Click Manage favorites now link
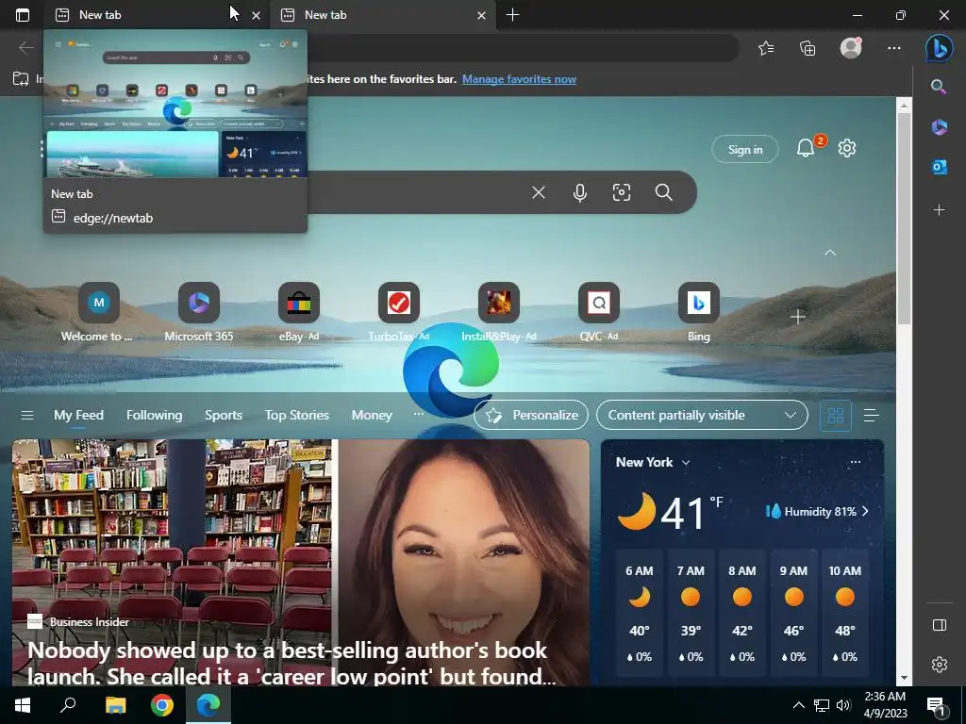This screenshot has height=724, width=966. 520,79
